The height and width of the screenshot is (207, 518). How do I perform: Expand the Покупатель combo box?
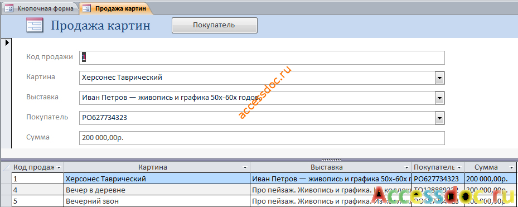[x=440, y=118]
